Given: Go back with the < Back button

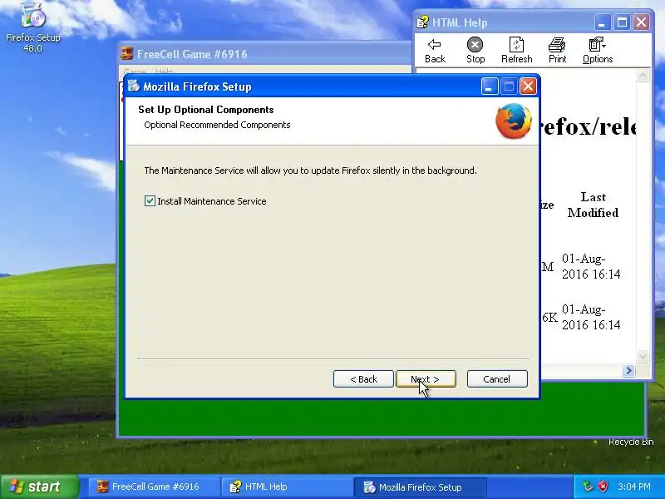Looking at the screenshot, I should click(363, 379).
